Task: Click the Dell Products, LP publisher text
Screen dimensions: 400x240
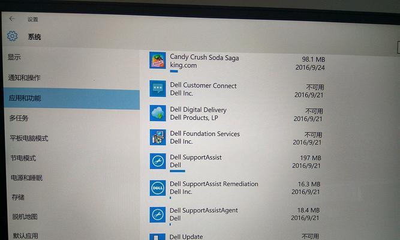Action: pos(194,118)
